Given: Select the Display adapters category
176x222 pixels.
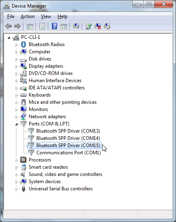Looking at the screenshot, I should (x=46, y=66).
